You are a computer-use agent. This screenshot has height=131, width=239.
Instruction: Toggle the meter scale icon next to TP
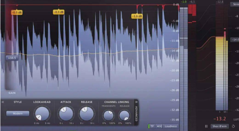pyautogui.click(x=159, y=126)
